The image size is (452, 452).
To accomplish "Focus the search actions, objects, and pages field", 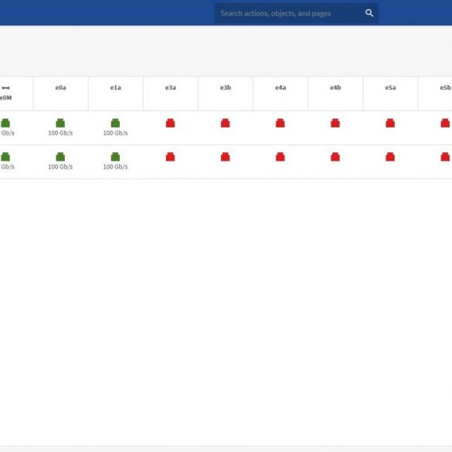I will tap(297, 13).
